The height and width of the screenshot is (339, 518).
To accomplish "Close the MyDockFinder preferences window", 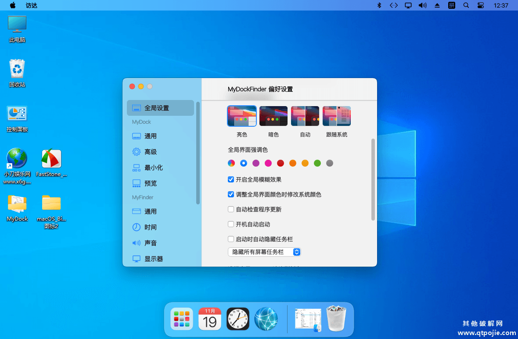I will [x=132, y=86].
